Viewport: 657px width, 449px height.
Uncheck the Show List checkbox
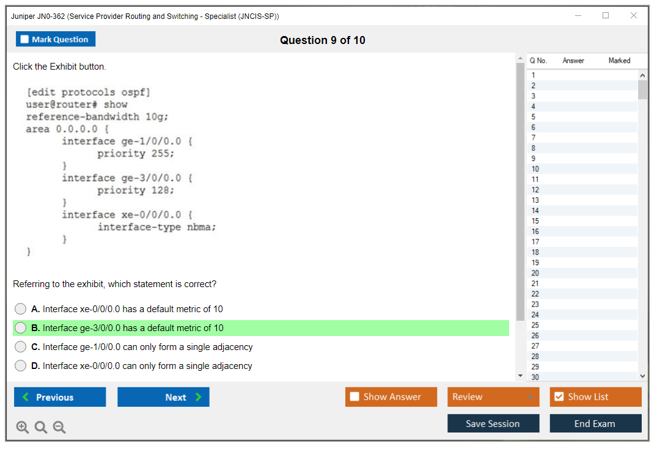coord(559,397)
